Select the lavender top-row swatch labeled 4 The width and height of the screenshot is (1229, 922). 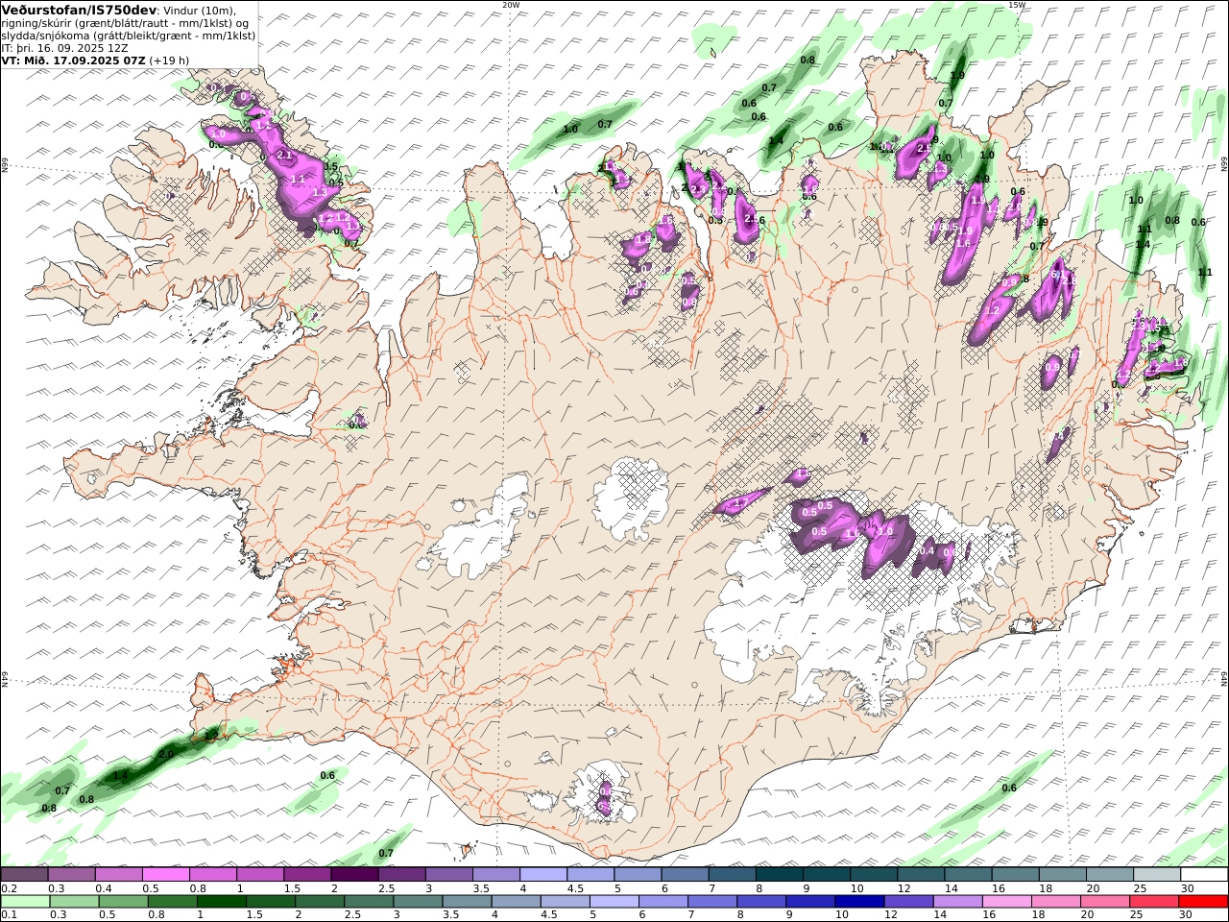pos(542,875)
